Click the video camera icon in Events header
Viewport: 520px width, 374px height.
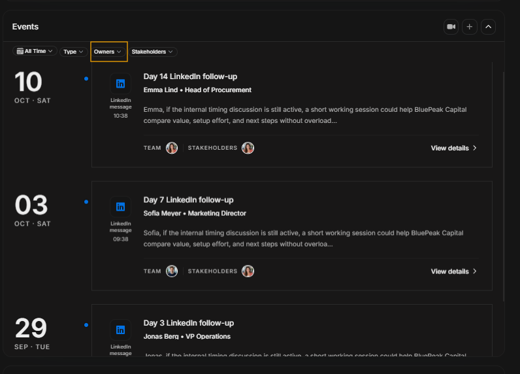tap(451, 27)
